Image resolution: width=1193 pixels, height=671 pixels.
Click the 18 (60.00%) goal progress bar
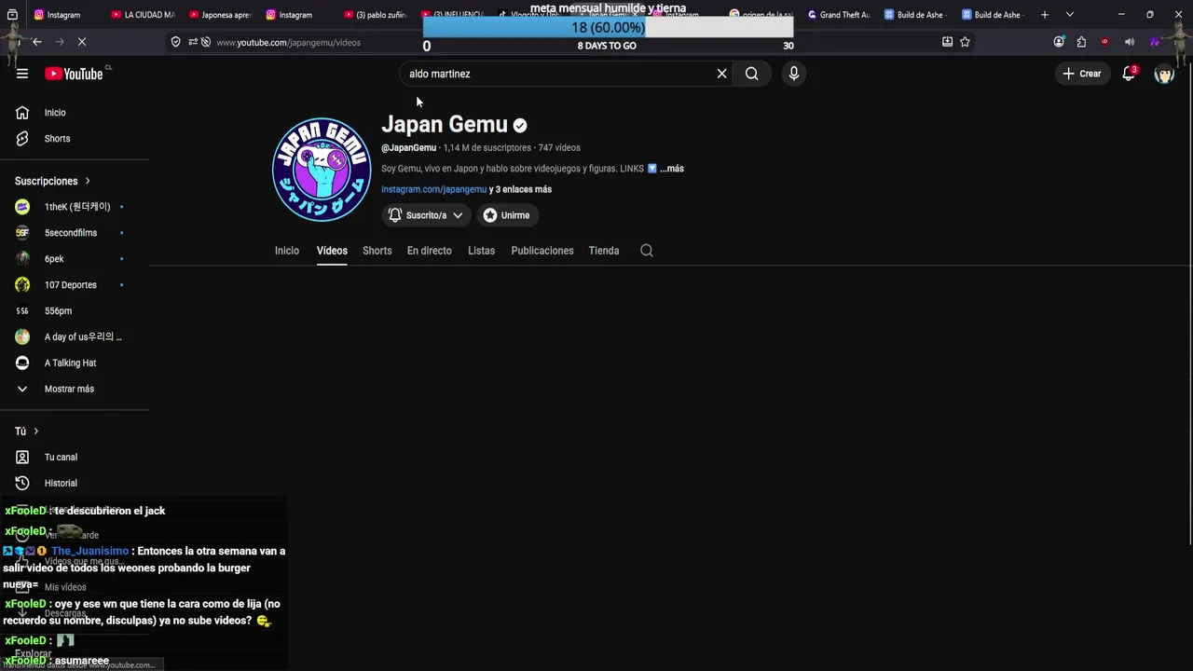pos(608,28)
